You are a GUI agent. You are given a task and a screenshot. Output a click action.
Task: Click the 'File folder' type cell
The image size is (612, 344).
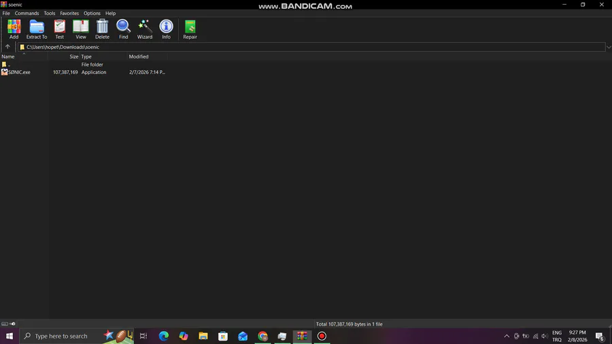(x=92, y=65)
